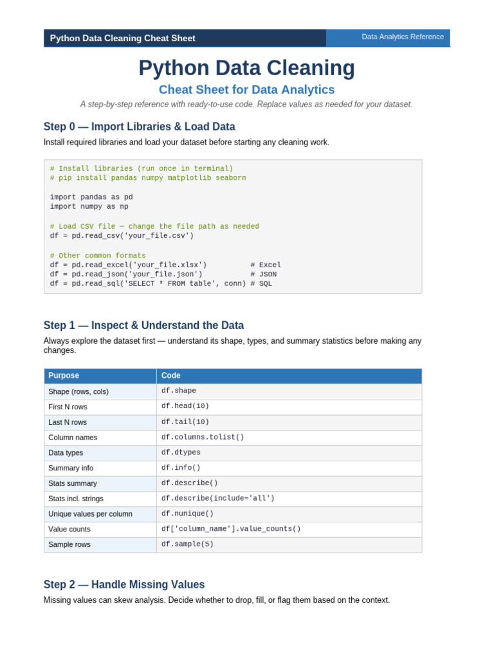The height and width of the screenshot is (658, 494).
Task: Click the pd.read_excel code line
Action: click(x=165, y=265)
